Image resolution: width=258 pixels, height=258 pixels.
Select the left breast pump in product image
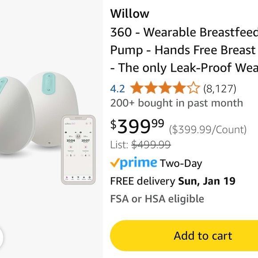coord(17,115)
